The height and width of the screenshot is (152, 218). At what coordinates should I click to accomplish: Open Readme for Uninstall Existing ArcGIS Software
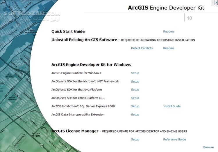(169, 48)
